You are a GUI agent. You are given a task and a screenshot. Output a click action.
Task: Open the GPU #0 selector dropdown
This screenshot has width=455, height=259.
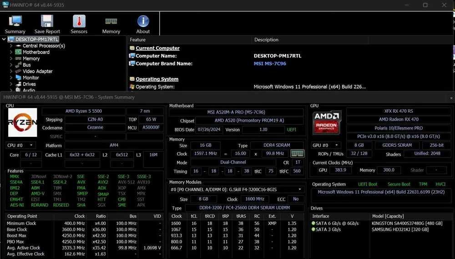325,145
